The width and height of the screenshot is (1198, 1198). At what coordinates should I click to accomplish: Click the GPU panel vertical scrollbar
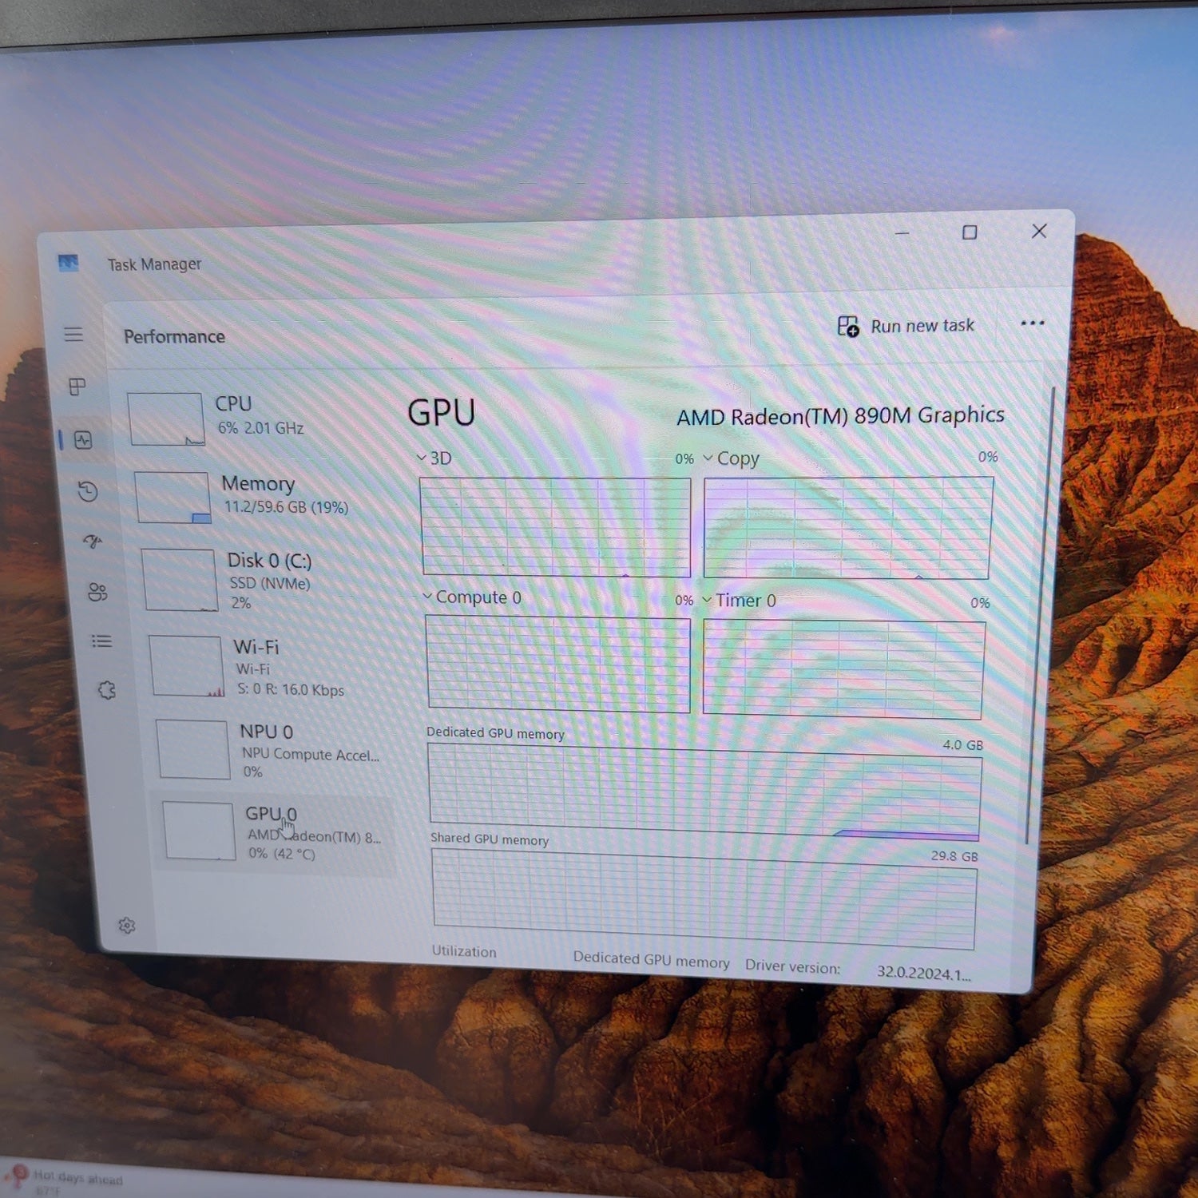pos(1040,615)
